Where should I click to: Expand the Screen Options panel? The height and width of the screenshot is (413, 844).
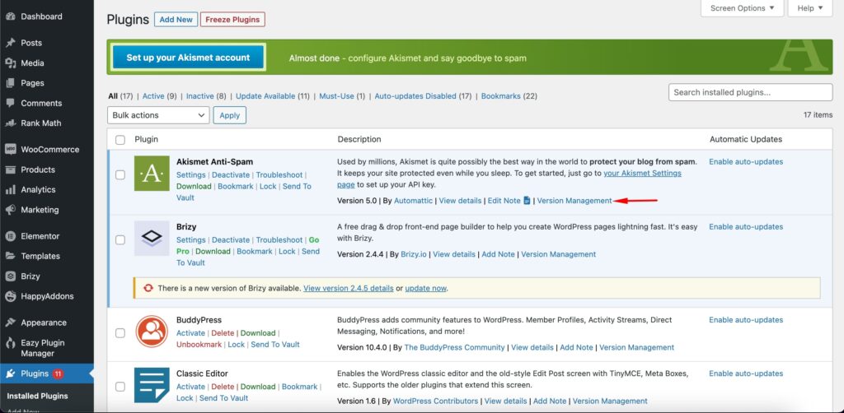(x=743, y=8)
